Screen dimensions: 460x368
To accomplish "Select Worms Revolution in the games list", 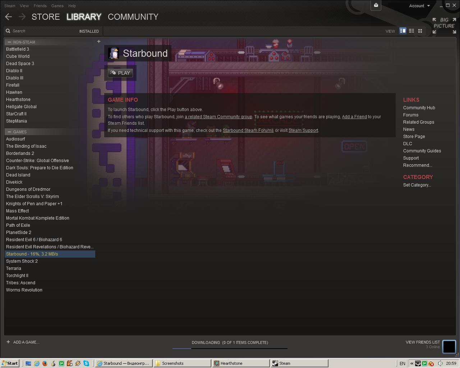I will 50,290.
